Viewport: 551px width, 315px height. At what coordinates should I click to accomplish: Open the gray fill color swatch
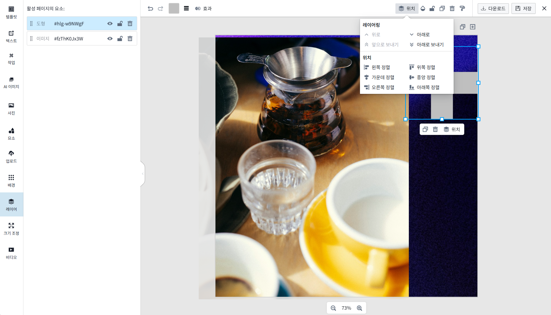click(x=174, y=8)
